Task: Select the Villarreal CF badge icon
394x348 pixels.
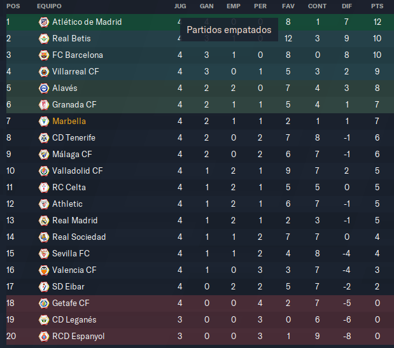Action: point(44,72)
